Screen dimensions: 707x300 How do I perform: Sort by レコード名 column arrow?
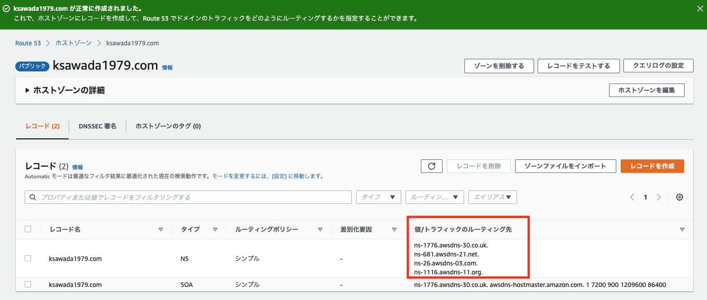click(x=161, y=229)
